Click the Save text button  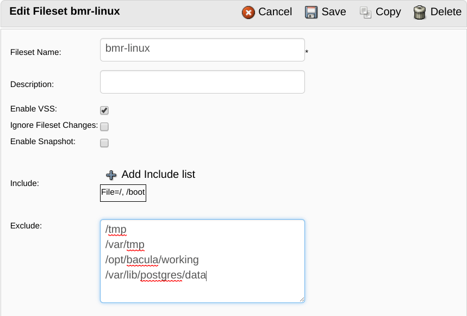point(334,11)
